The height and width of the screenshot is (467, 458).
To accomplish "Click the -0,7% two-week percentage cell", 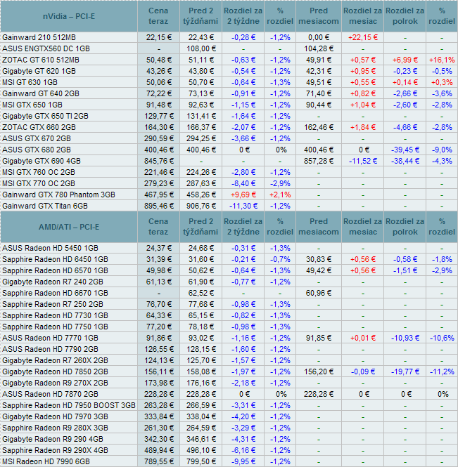I will pyautogui.click(x=280, y=259).
